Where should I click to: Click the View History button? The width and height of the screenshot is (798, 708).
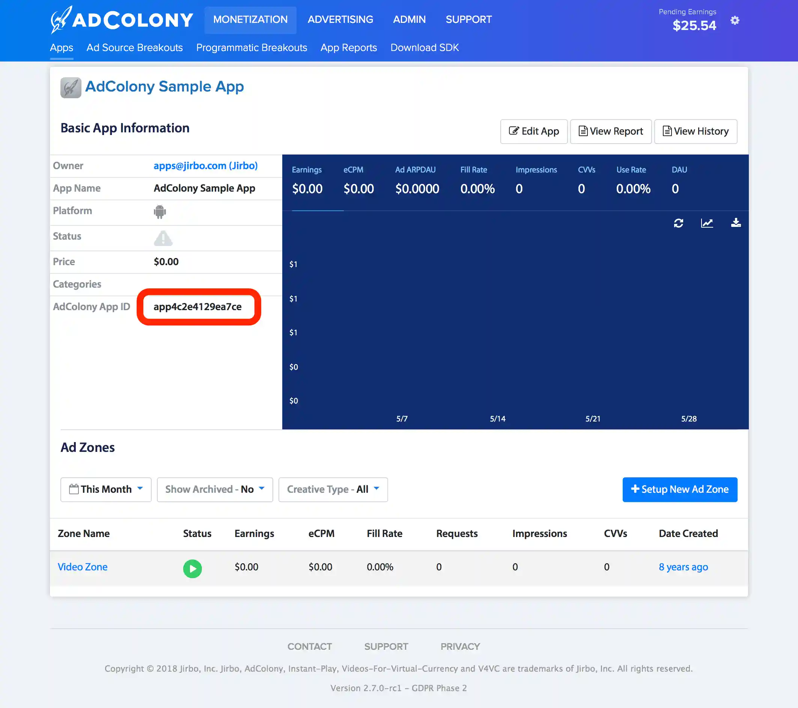[x=695, y=132]
